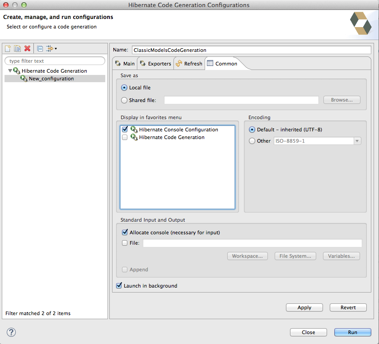Enable File output checkbox
379x344 pixels.
125,243
